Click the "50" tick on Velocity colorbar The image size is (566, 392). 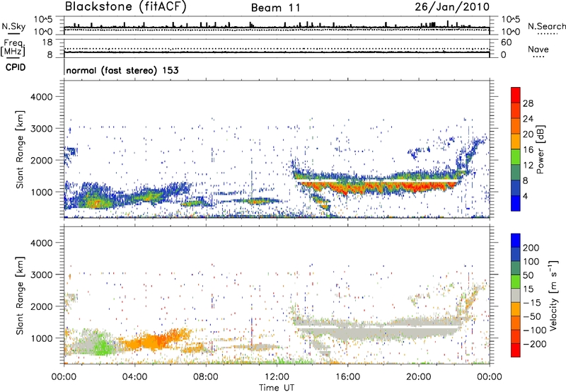529,275
